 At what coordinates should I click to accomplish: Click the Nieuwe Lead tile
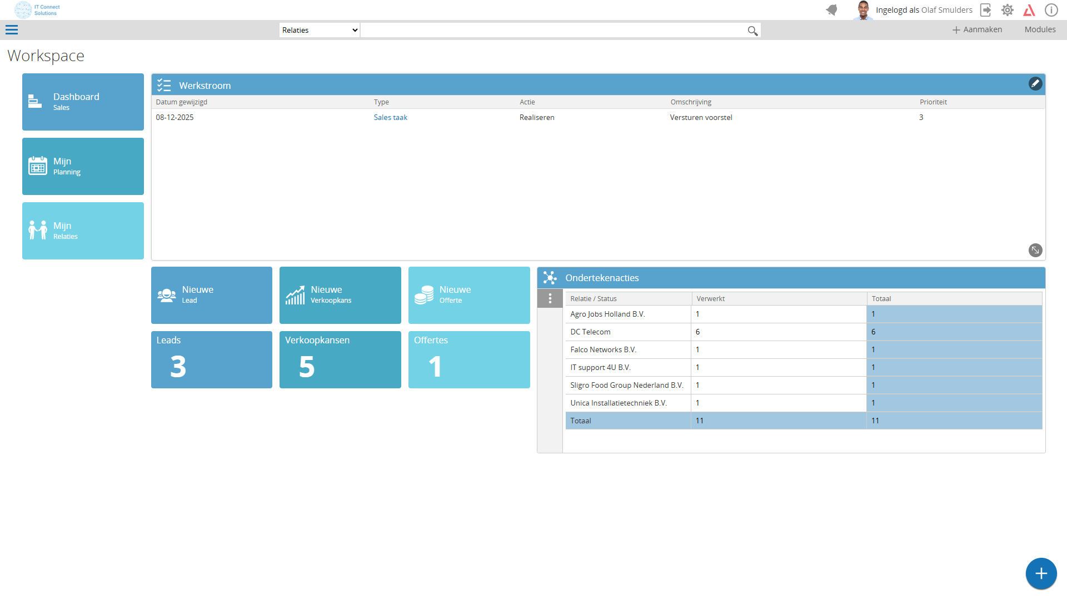(x=211, y=294)
